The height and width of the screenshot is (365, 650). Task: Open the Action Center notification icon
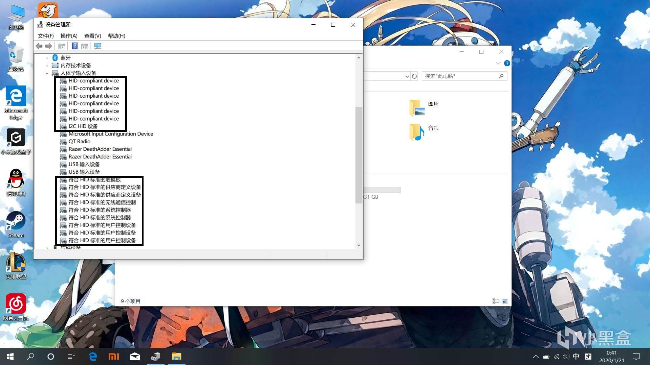tap(636, 357)
